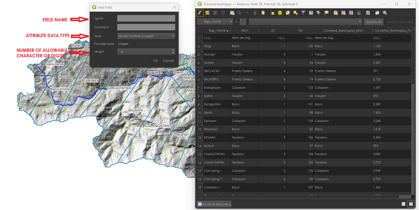Click the multi edit mode icon
This screenshot has height=210, width=419.
point(207,13)
